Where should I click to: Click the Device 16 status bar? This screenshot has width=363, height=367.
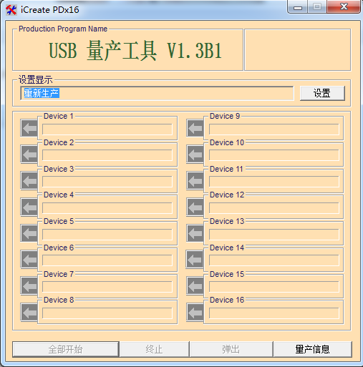tap(274, 313)
